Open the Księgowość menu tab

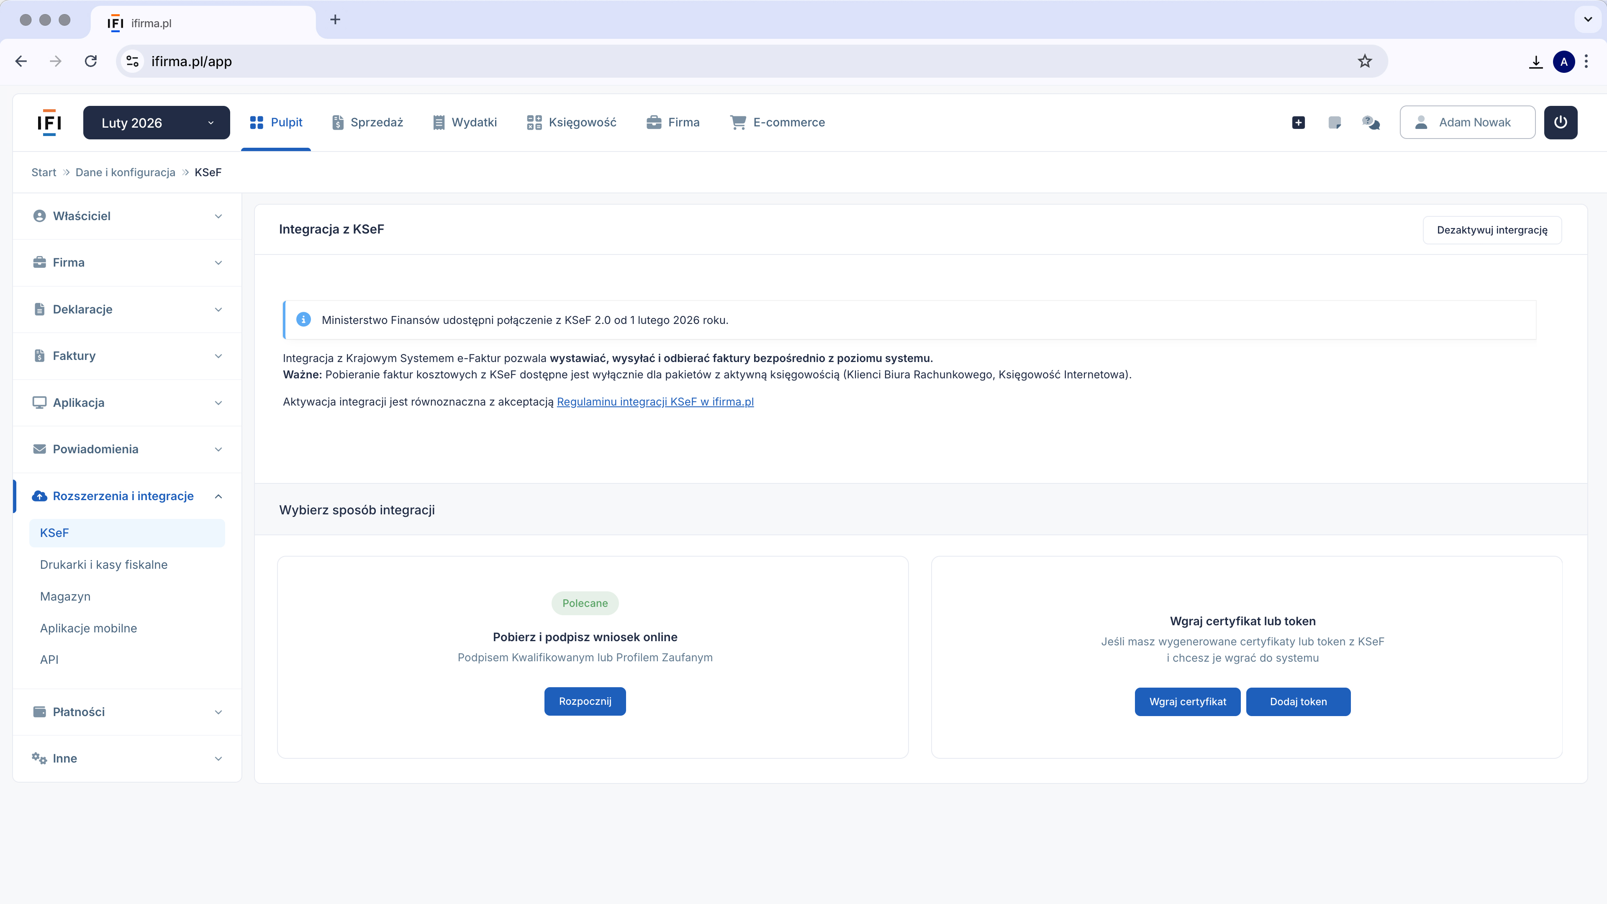click(571, 122)
